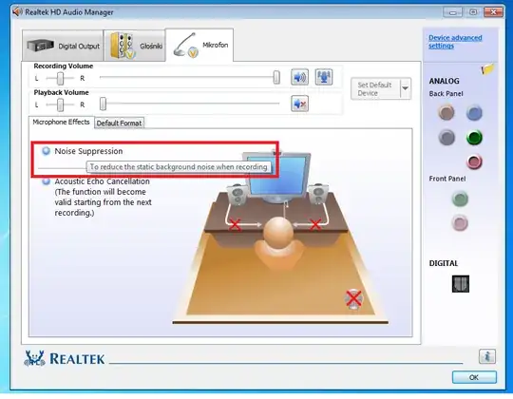Screen dimensions: 513x399
Task: Click the green front panel jack
Action: point(460,199)
